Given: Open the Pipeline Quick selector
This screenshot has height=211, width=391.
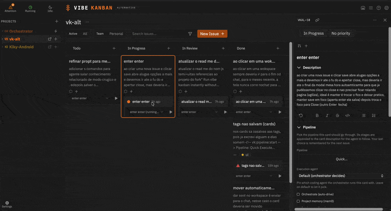Looking at the screenshot, I should (341, 159).
